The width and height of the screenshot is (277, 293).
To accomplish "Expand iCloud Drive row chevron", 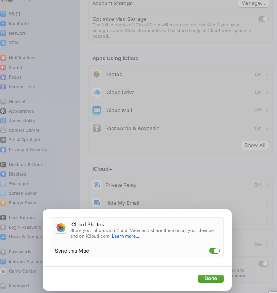I will pos(267,93).
